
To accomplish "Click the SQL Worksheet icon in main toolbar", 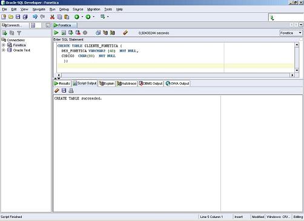I will [103, 17].
